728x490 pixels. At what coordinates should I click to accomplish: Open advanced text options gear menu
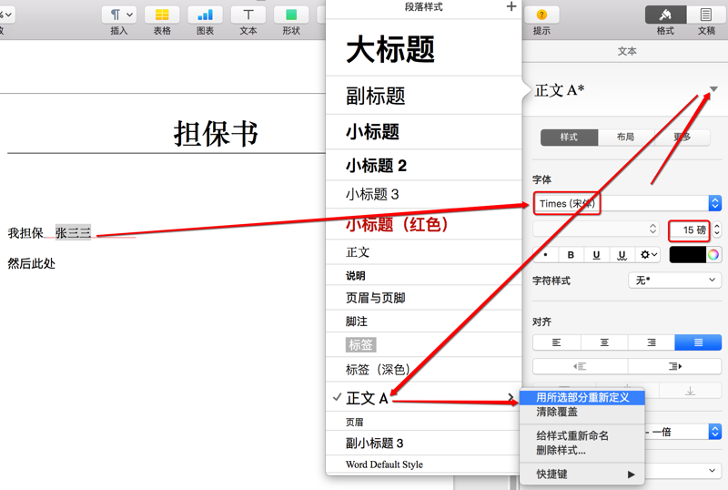tap(648, 255)
